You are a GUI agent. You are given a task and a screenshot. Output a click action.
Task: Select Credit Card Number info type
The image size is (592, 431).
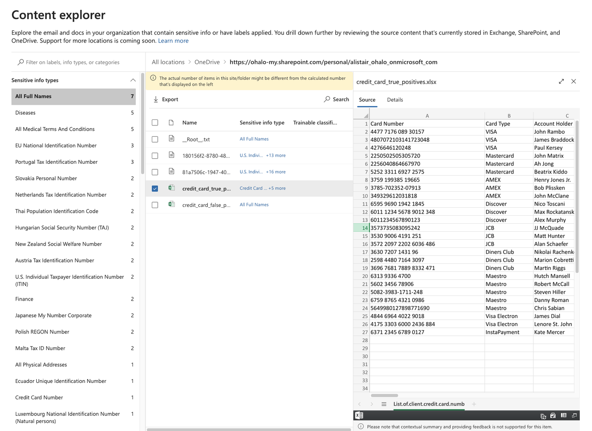74,397
